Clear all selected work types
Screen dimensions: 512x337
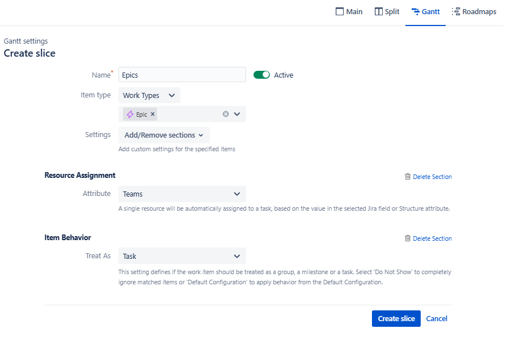coord(226,114)
